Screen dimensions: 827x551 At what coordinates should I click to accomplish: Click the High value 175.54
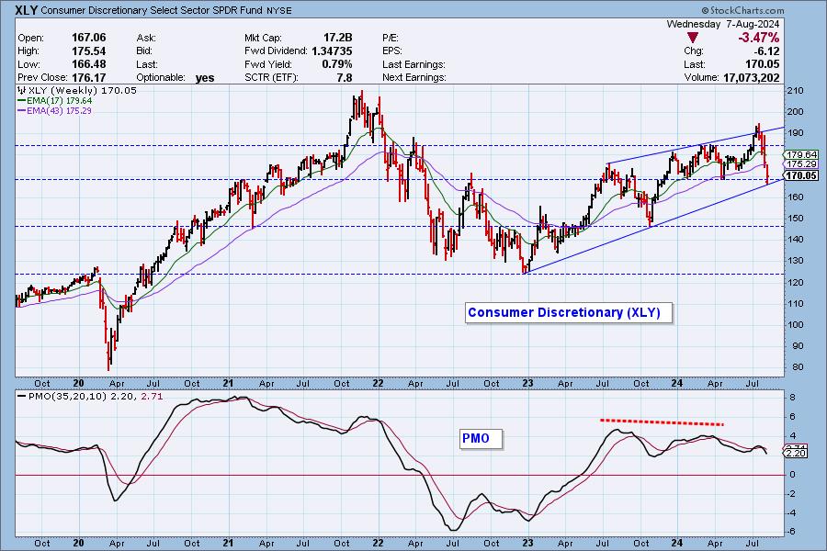click(88, 51)
